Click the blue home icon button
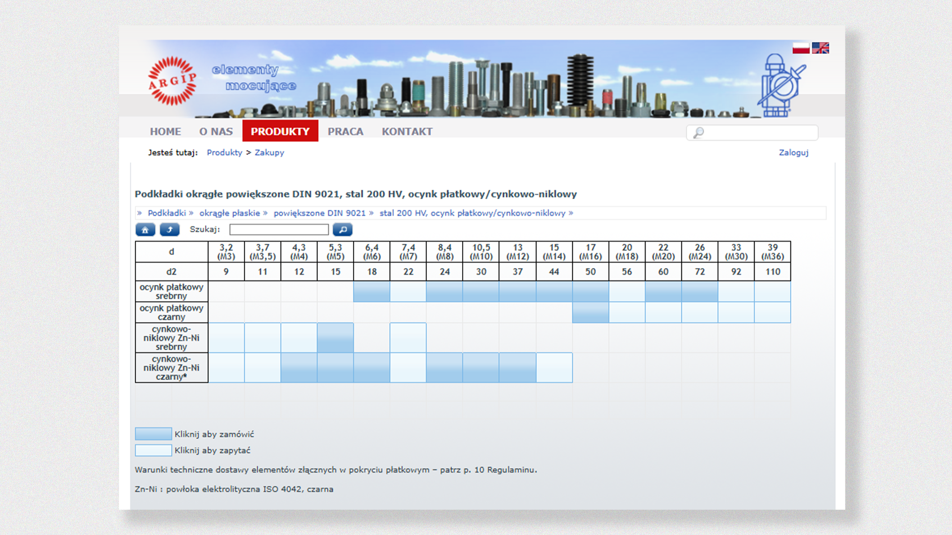The width and height of the screenshot is (952, 535). pos(145,230)
